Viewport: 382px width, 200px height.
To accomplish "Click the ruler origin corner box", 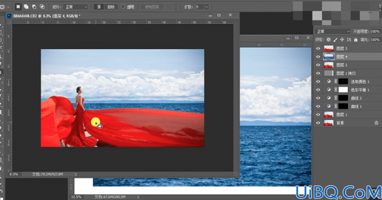I will click(x=9, y=22).
